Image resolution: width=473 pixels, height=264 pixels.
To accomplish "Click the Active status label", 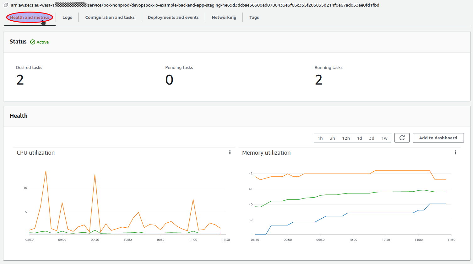I will [42, 42].
